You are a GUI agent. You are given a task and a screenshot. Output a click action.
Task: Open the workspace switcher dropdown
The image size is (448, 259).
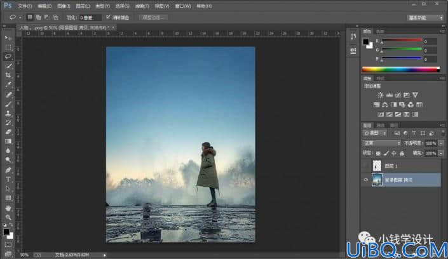[x=425, y=18]
